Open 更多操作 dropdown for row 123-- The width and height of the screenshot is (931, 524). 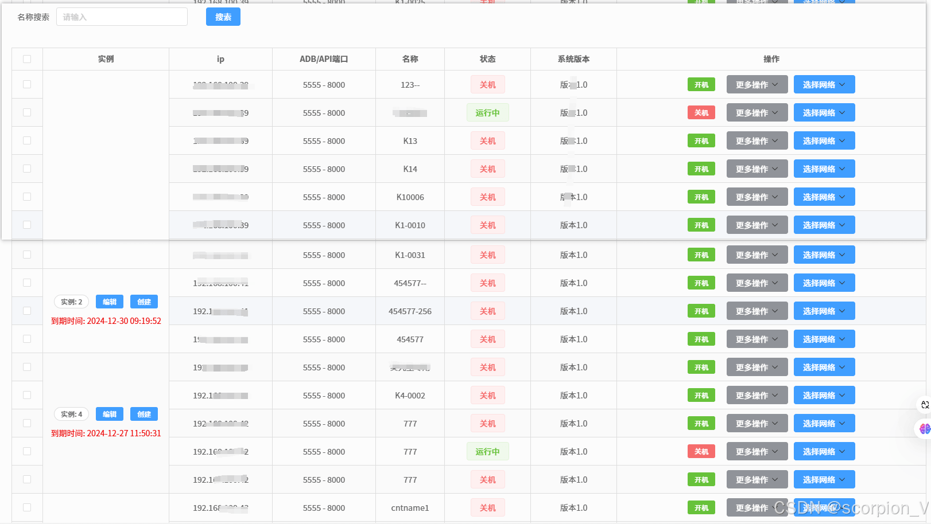click(757, 84)
